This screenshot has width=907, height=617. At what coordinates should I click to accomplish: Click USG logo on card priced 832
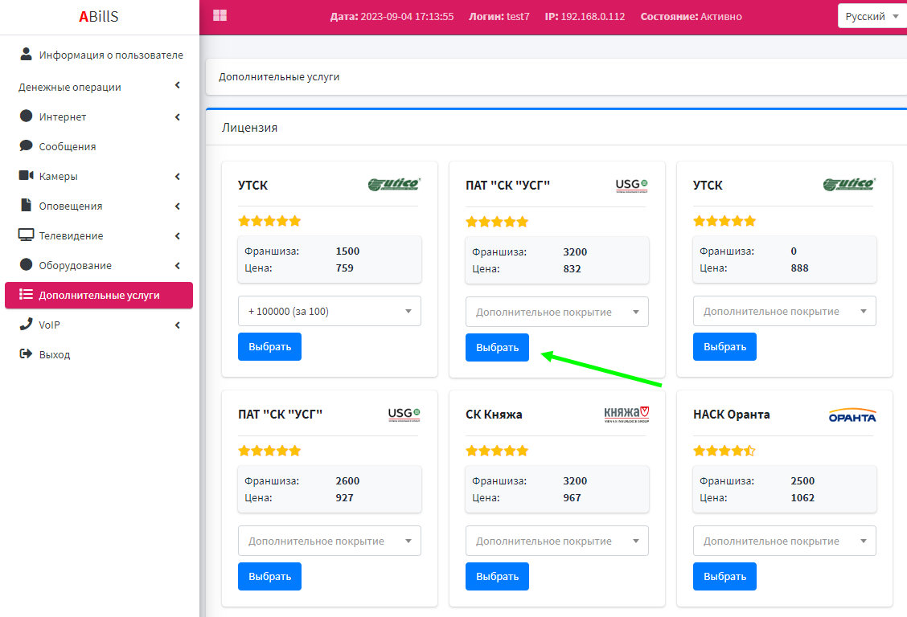[x=632, y=185]
